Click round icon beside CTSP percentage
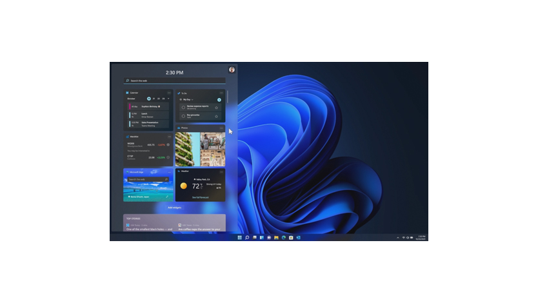This screenshot has height=303, width=538. tap(168, 157)
